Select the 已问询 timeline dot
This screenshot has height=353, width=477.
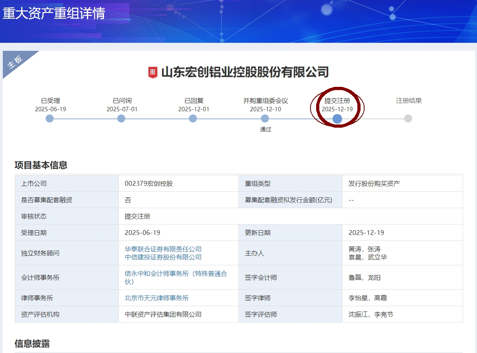pos(121,118)
